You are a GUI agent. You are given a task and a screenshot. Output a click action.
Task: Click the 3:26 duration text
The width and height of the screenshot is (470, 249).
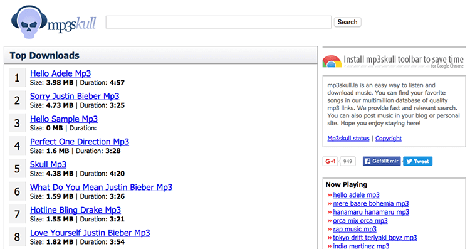117,196
